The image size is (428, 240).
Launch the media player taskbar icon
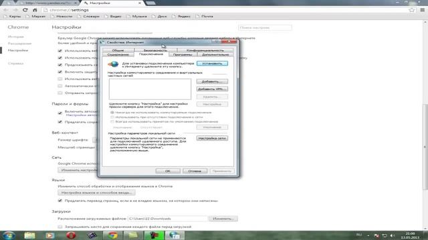49,235
